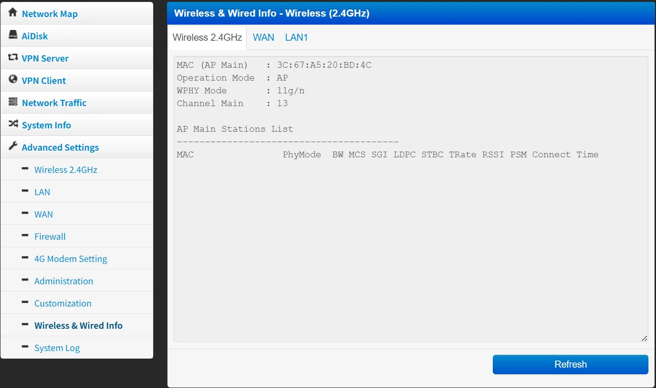Click the disk icon beside AiDisk
The height and width of the screenshot is (388, 656).
click(x=13, y=35)
